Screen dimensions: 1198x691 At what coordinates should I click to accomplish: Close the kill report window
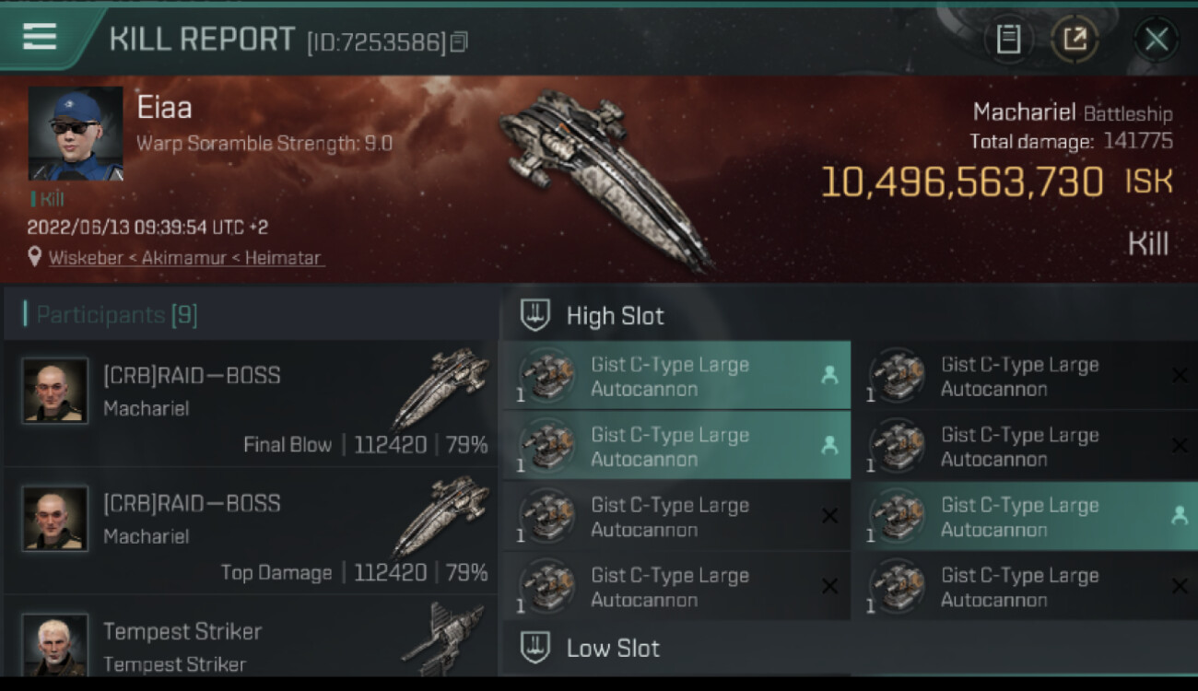point(1156,40)
